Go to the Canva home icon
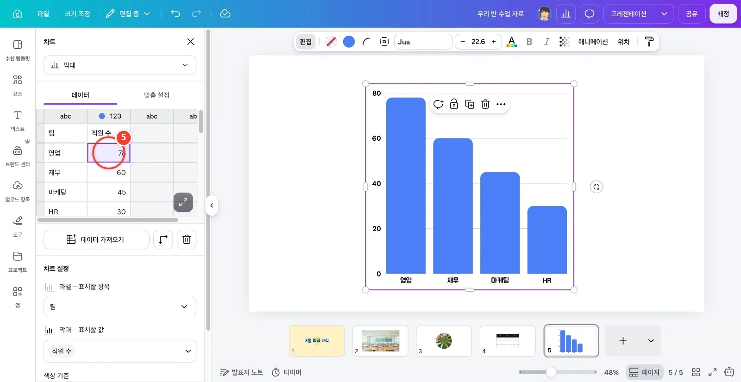 tap(18, 14)
